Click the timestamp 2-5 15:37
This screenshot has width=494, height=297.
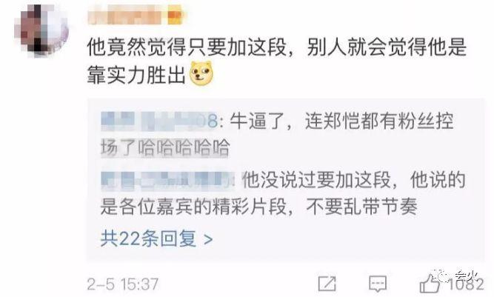123,284
